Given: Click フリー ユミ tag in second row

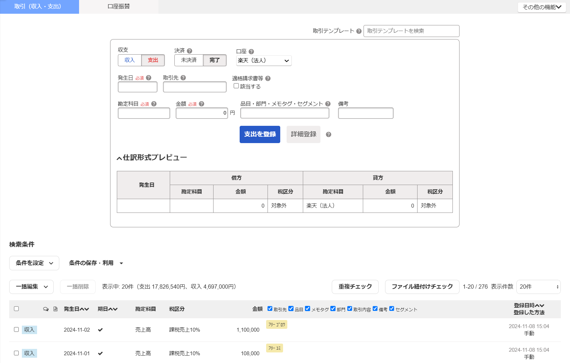Looking at the screenshot, I should coord(275,348).
